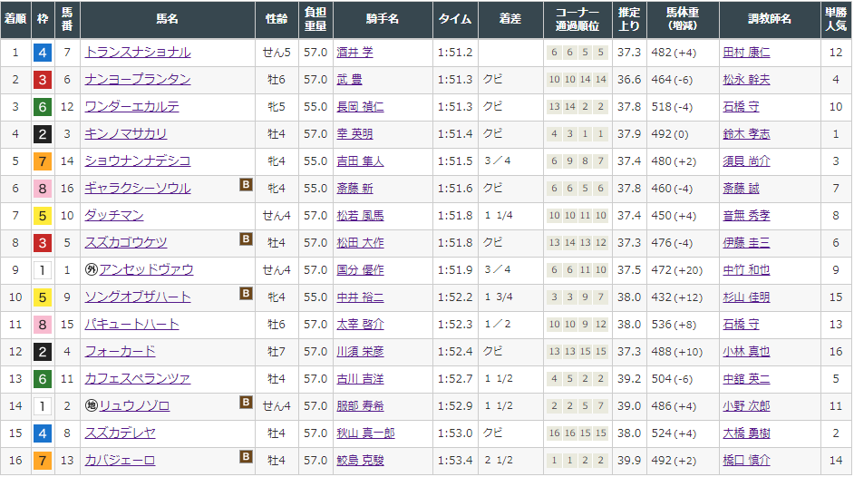
Task: Click red frame box 3 in スズカゴウケツ row
Action: [x=43, y=243]
